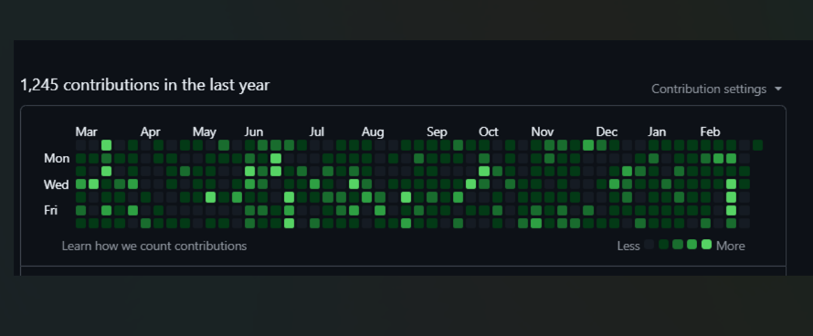This screenshot has width=813, height=336.
Task: Click the Jun month label
Action: tap(254, 131)
